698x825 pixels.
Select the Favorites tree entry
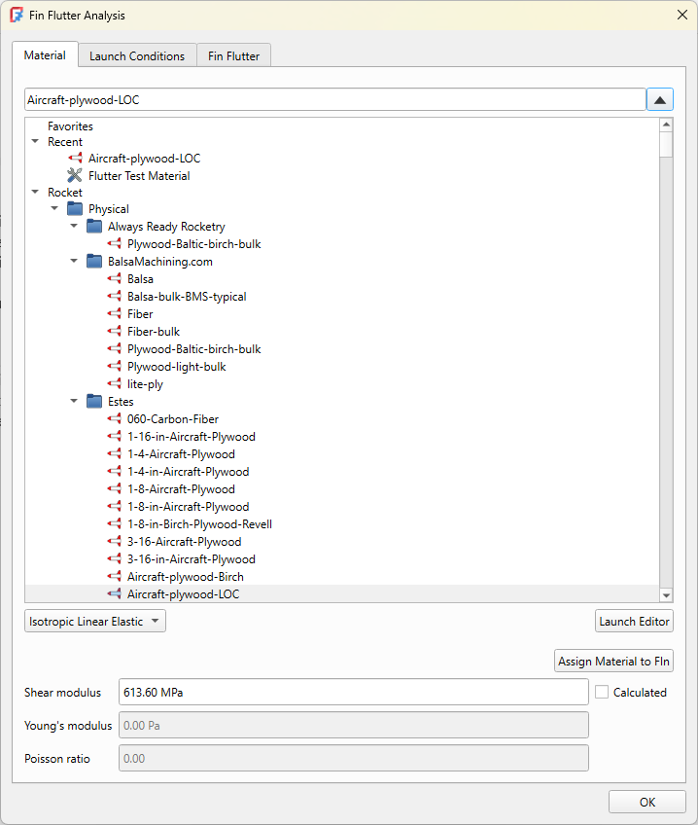click(70, 126)
